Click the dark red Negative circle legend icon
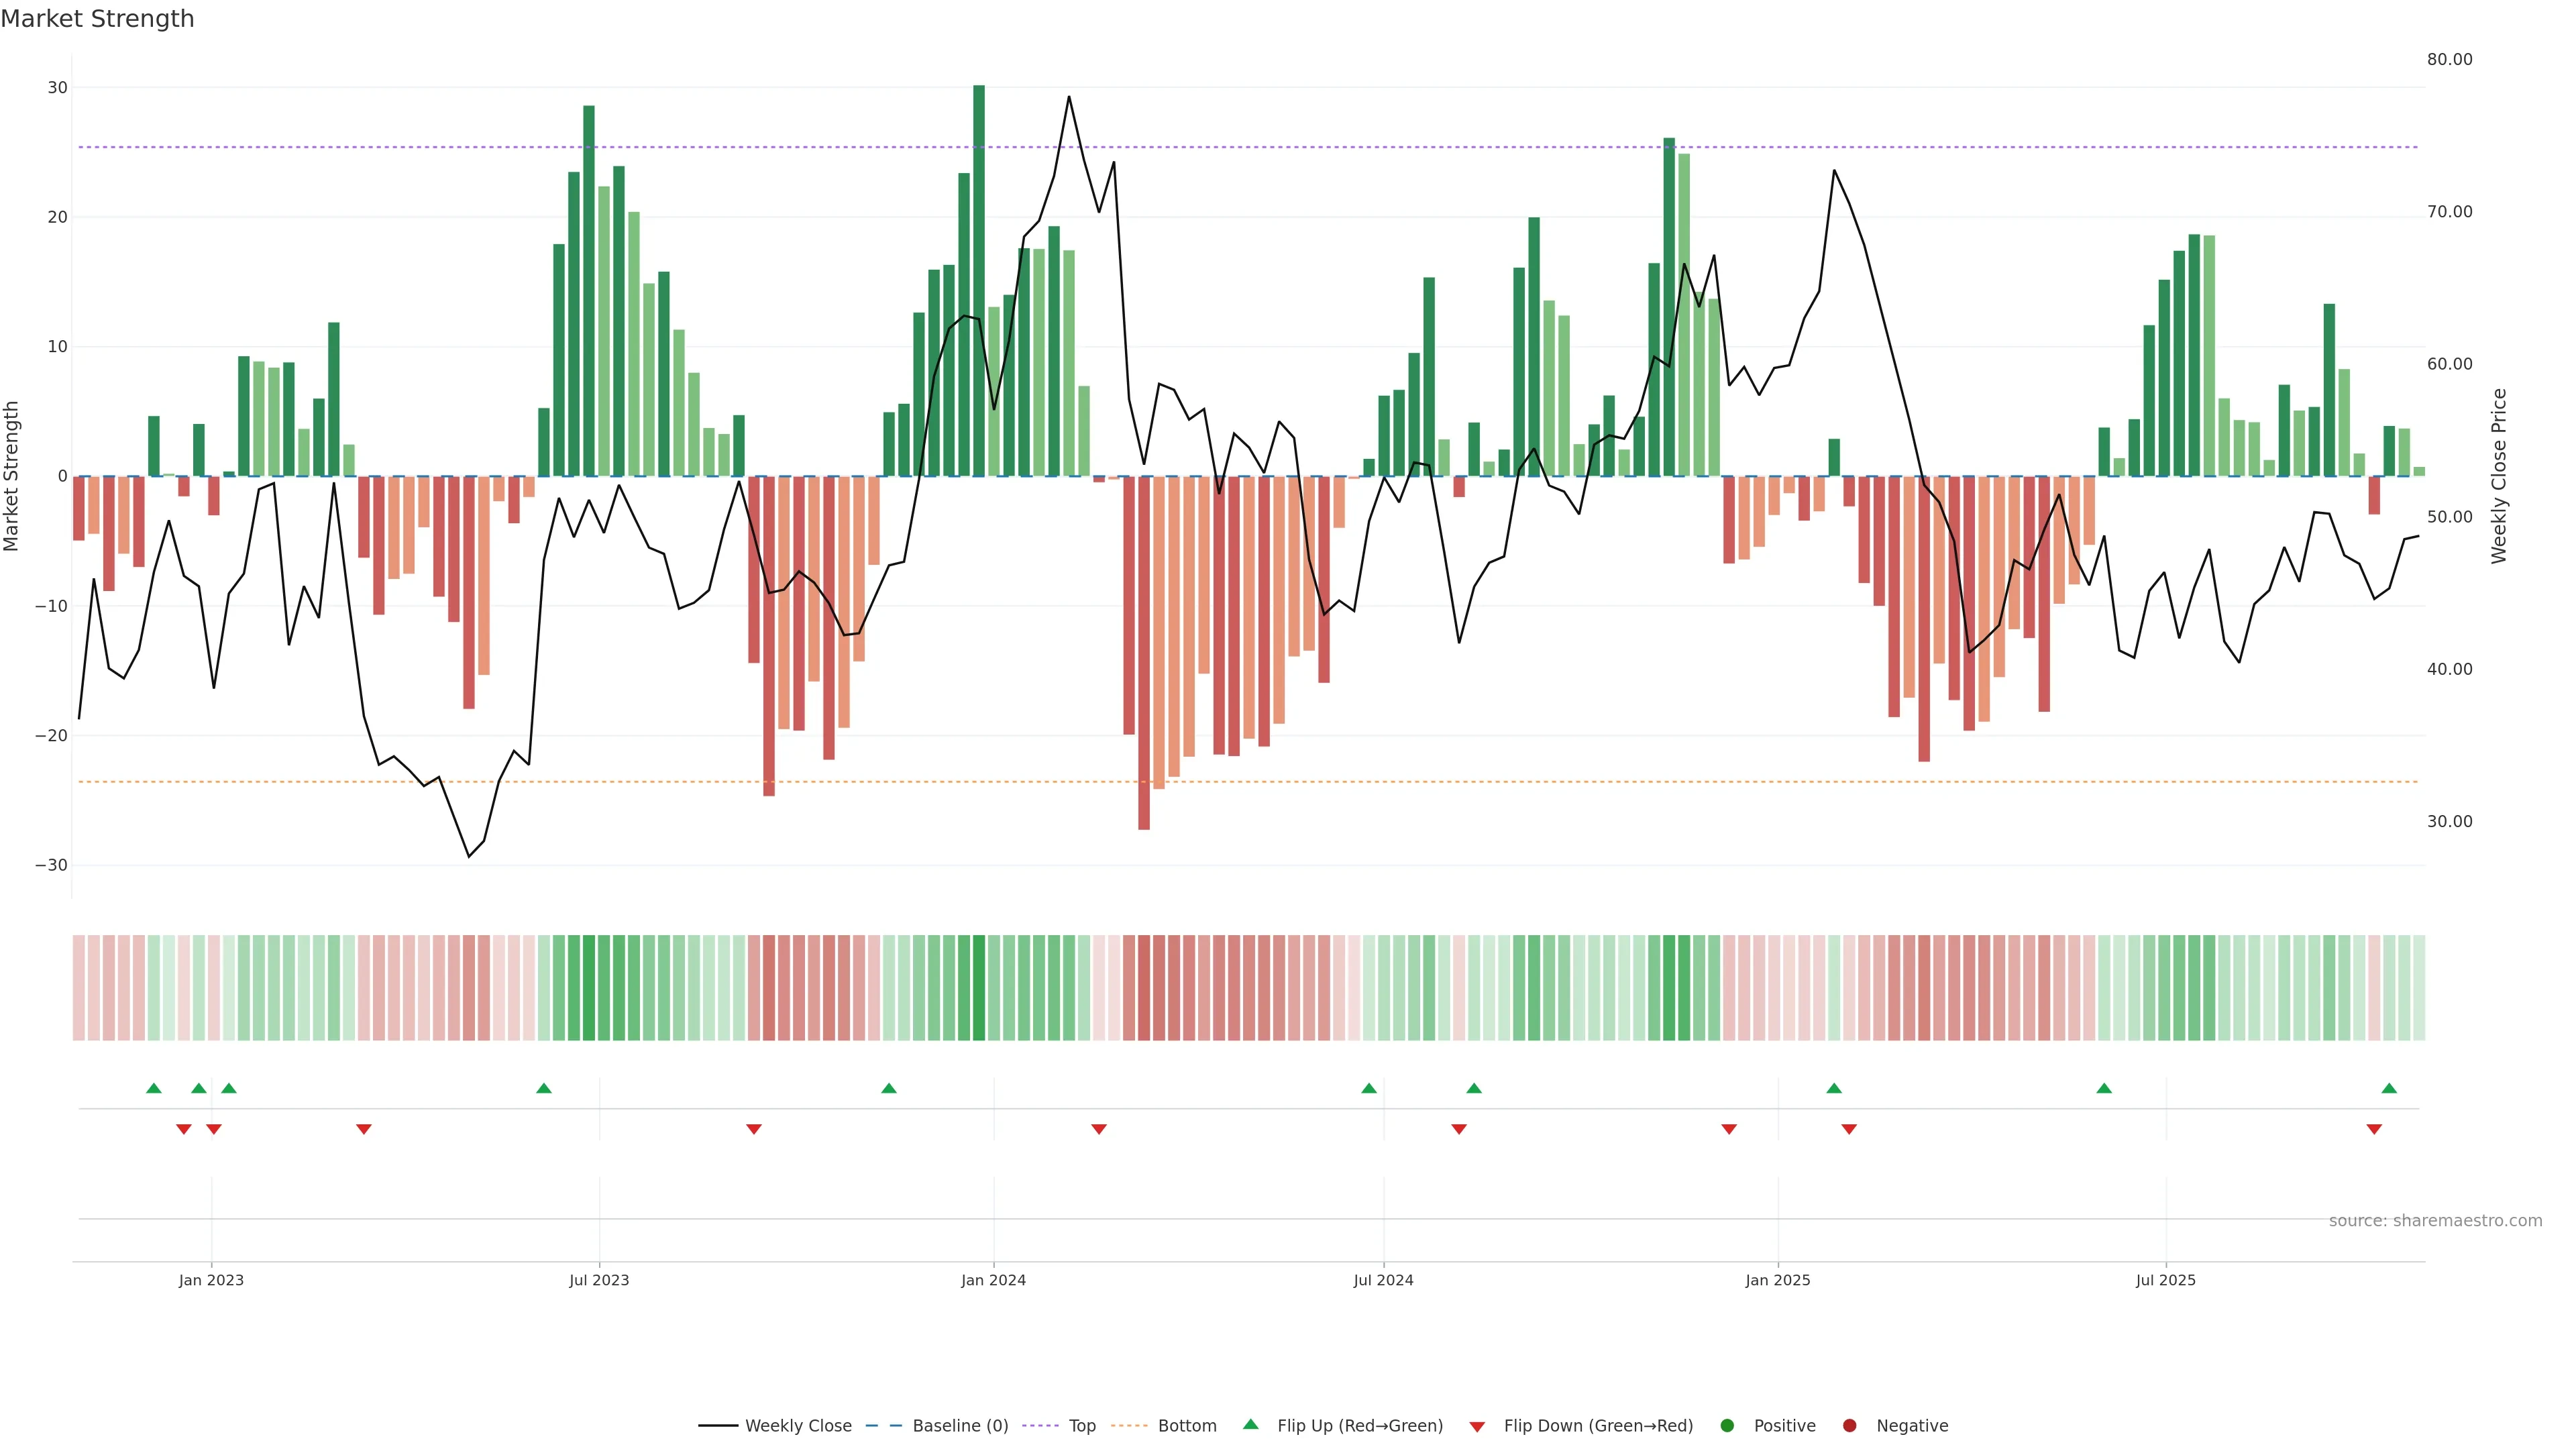The image size is (2576, 1449). pyautogui.click(x=1849, y=1425)
